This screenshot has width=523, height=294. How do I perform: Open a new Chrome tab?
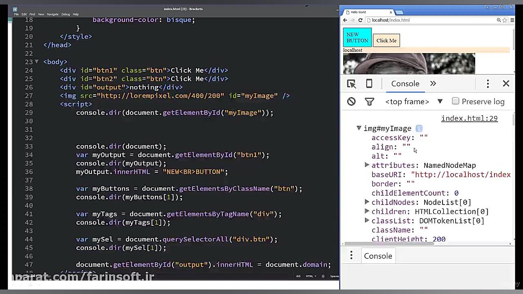(399, 12)
